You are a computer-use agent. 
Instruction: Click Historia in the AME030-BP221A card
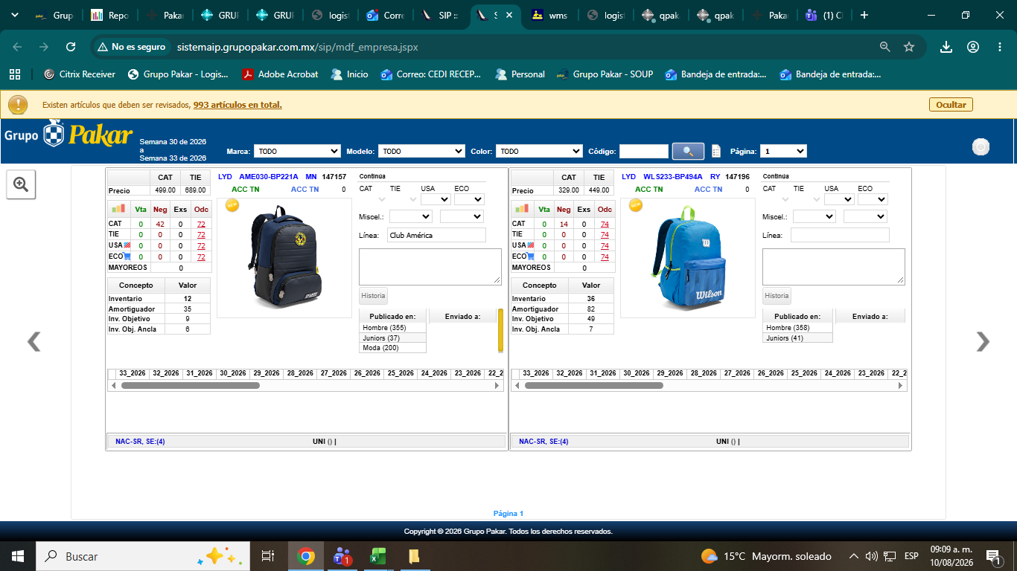click(x=373, y=296)
